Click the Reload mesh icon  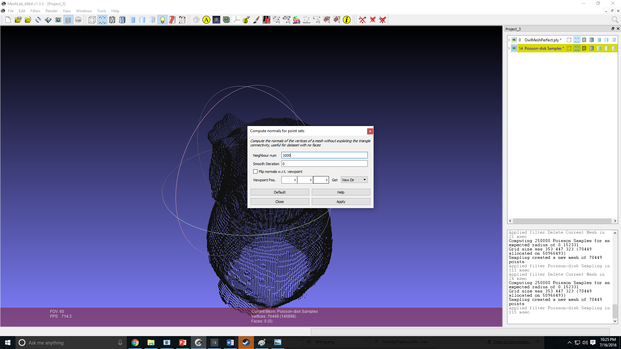tap(38, 20)
